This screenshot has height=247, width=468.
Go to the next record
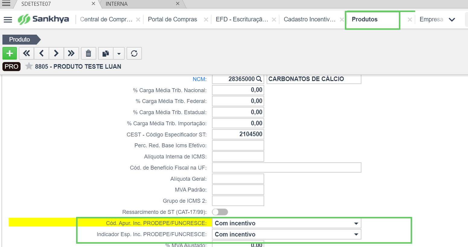pos(56,53)
